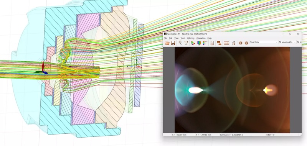The width and height of the screenshot is (307, 146).
Task: Click the Y = -1.71489 mm status value
Action: (x=203, y=135)
